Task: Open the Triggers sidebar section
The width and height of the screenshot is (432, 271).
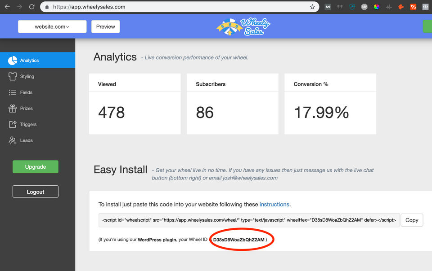Action: (x=37, y=124)
